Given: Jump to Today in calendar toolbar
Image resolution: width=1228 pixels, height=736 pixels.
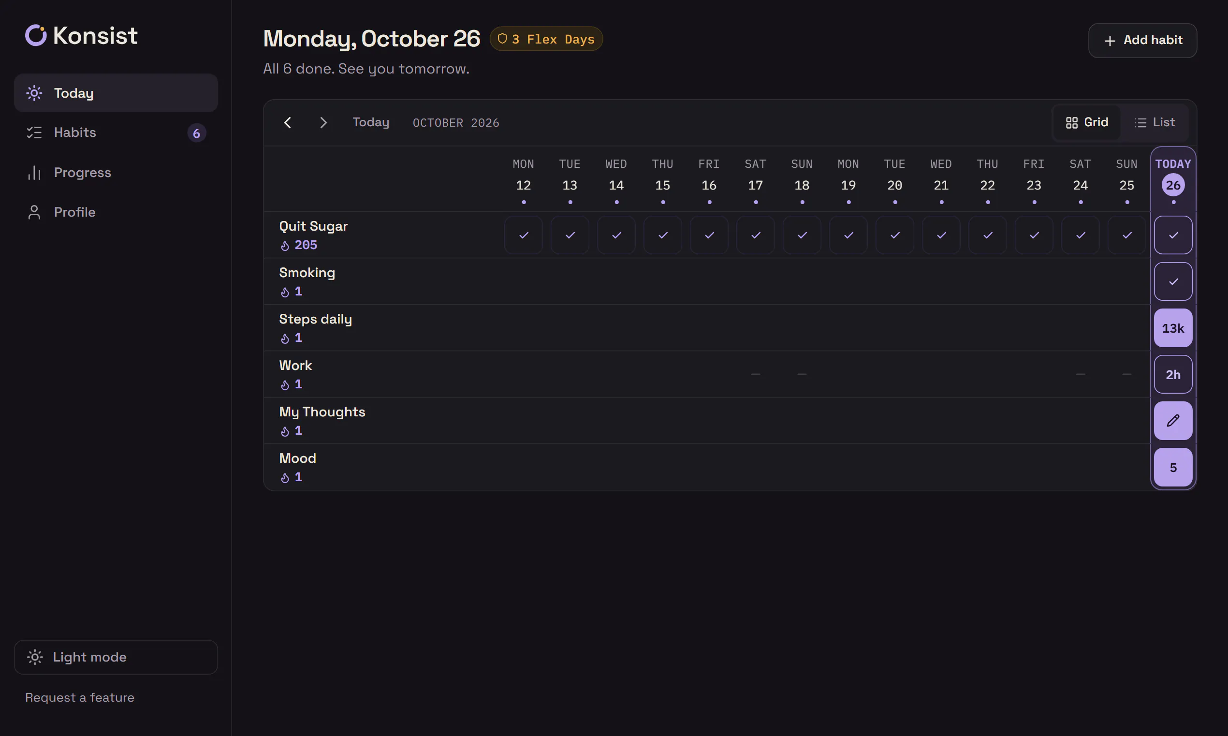Looking at the screenshot, I should (x=371, y=122).
